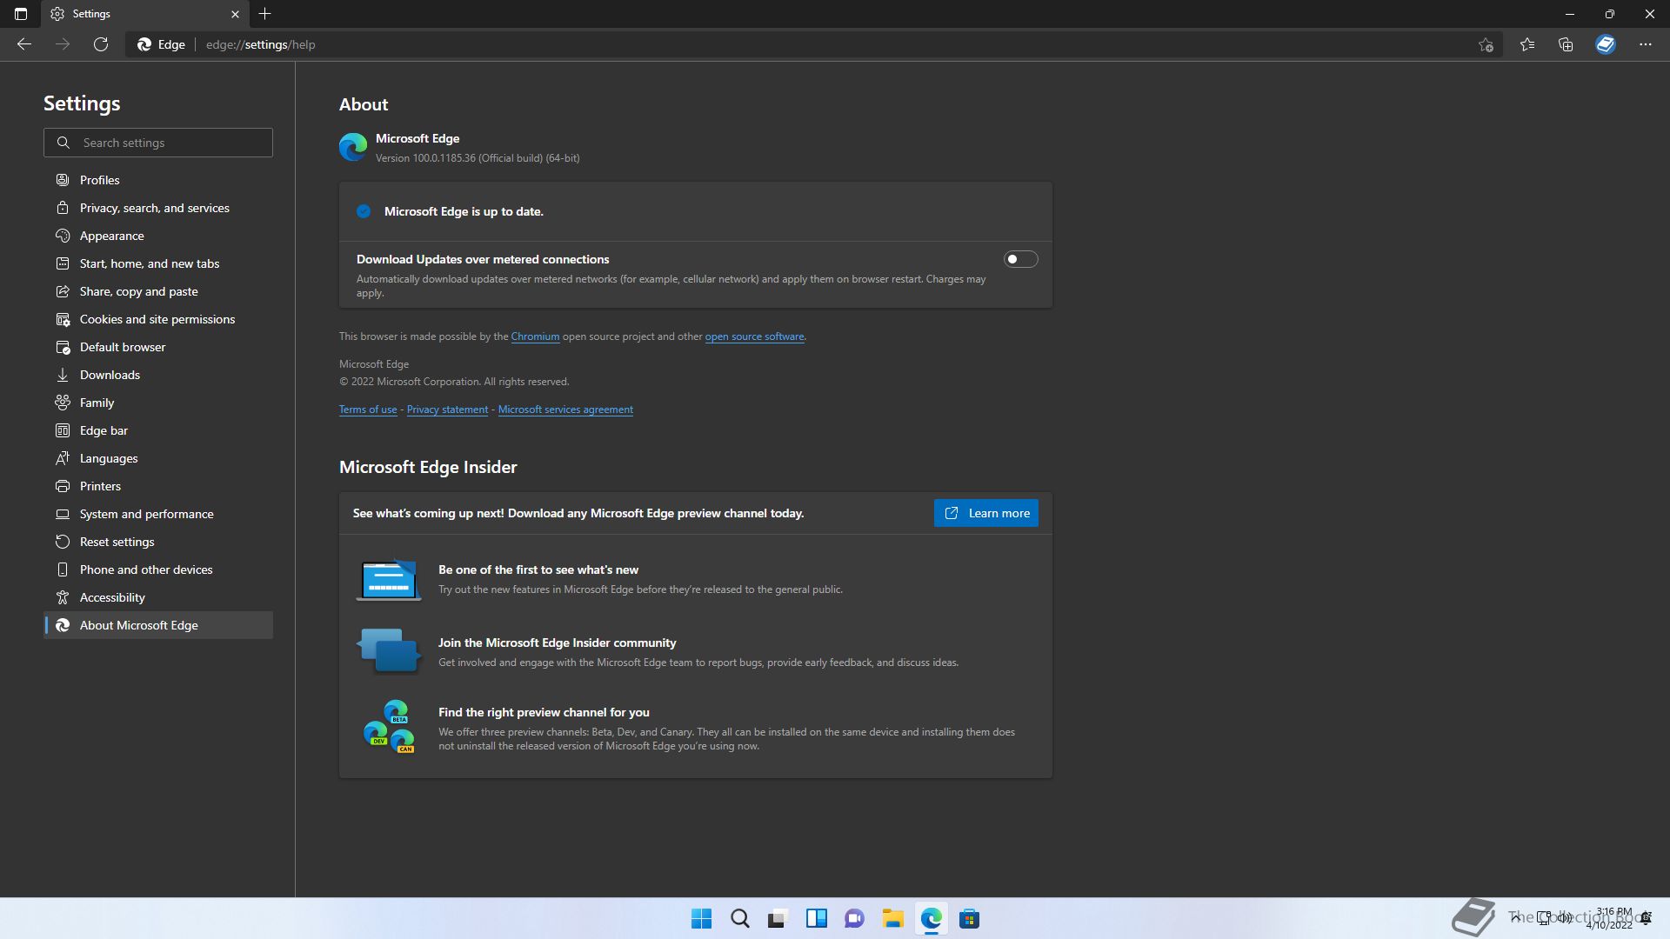Open Printers settings

[x=158, y=486]
